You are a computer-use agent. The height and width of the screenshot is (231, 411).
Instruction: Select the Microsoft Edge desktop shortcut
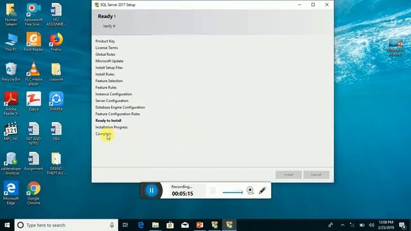[x=11, y=193]
